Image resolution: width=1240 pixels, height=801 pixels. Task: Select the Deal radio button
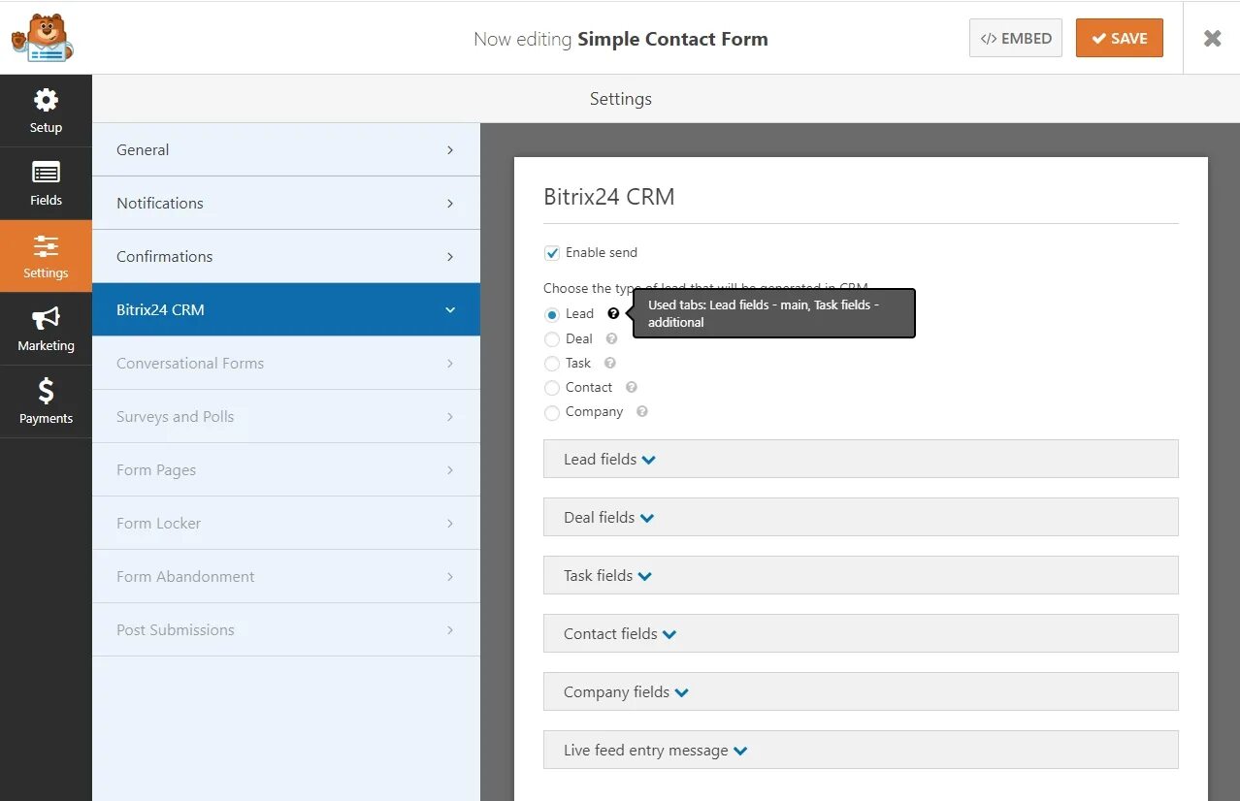(x=552, y=339)
